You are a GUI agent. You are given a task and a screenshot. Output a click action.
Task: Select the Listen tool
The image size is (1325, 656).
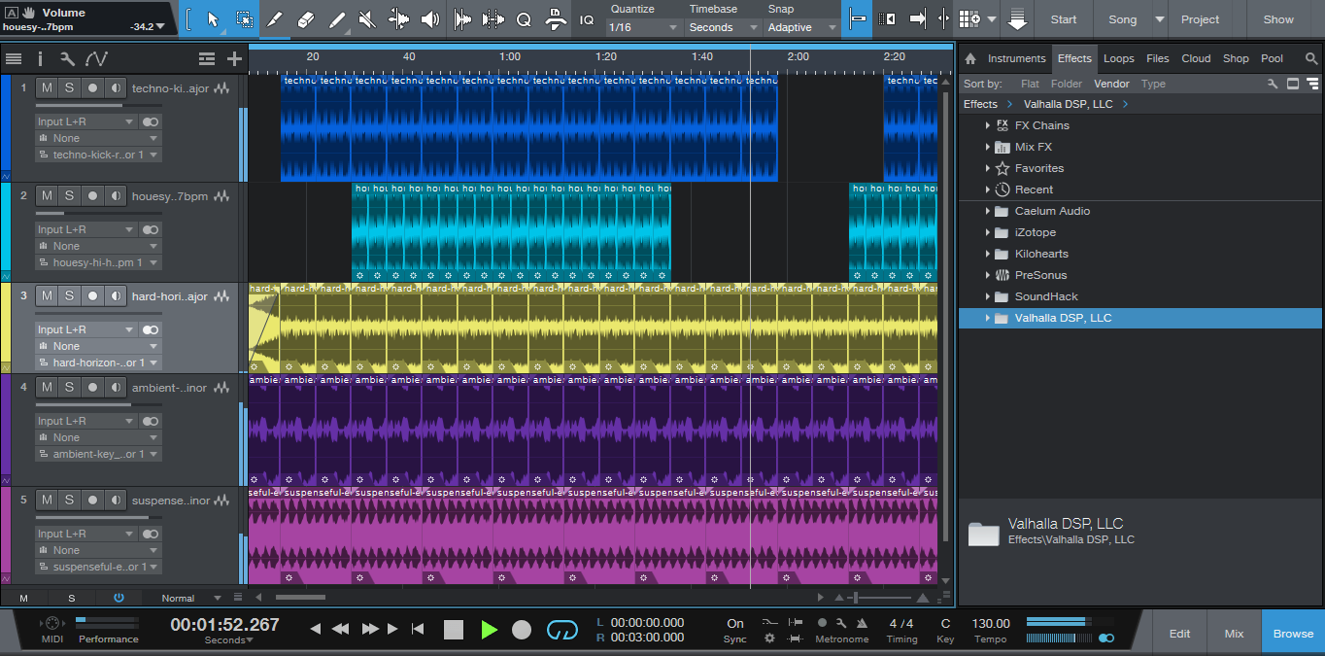(430, 19)
